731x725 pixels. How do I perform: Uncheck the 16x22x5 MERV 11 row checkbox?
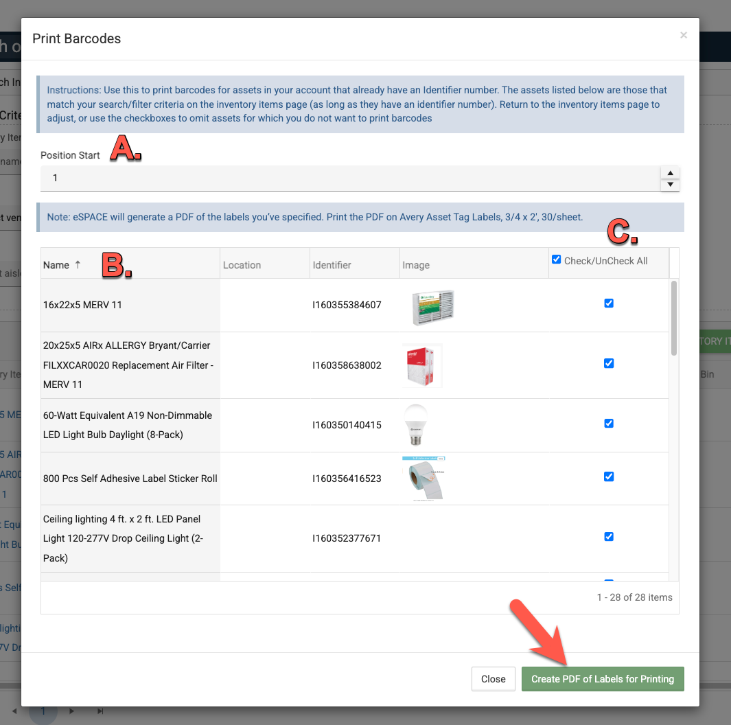609,303
